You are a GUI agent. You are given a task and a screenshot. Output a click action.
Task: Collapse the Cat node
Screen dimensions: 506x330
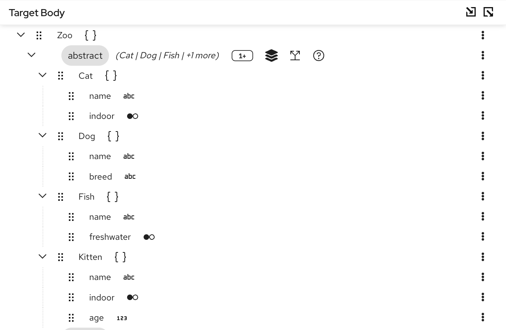click(x=42, y=75)
